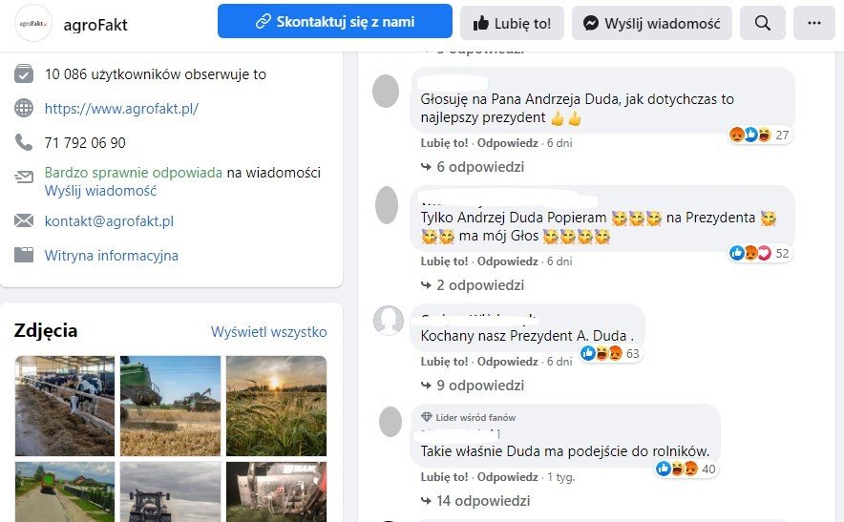Click reaction icons with 63 count

click(602, 353)
